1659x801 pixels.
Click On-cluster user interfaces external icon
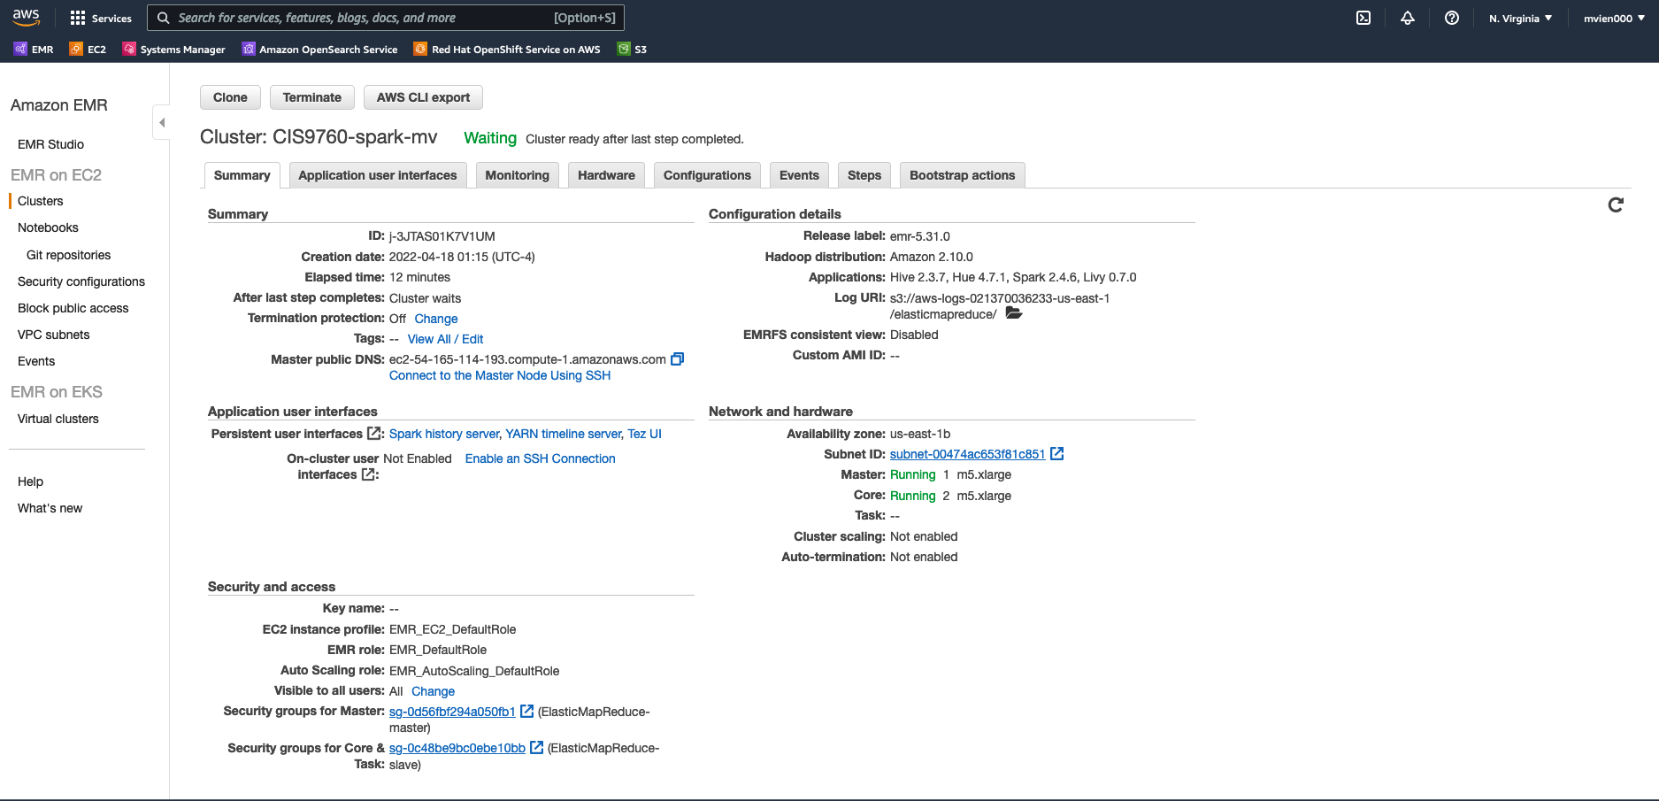point(368,474)
